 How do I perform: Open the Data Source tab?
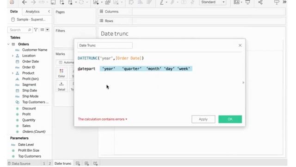point(19,163)
